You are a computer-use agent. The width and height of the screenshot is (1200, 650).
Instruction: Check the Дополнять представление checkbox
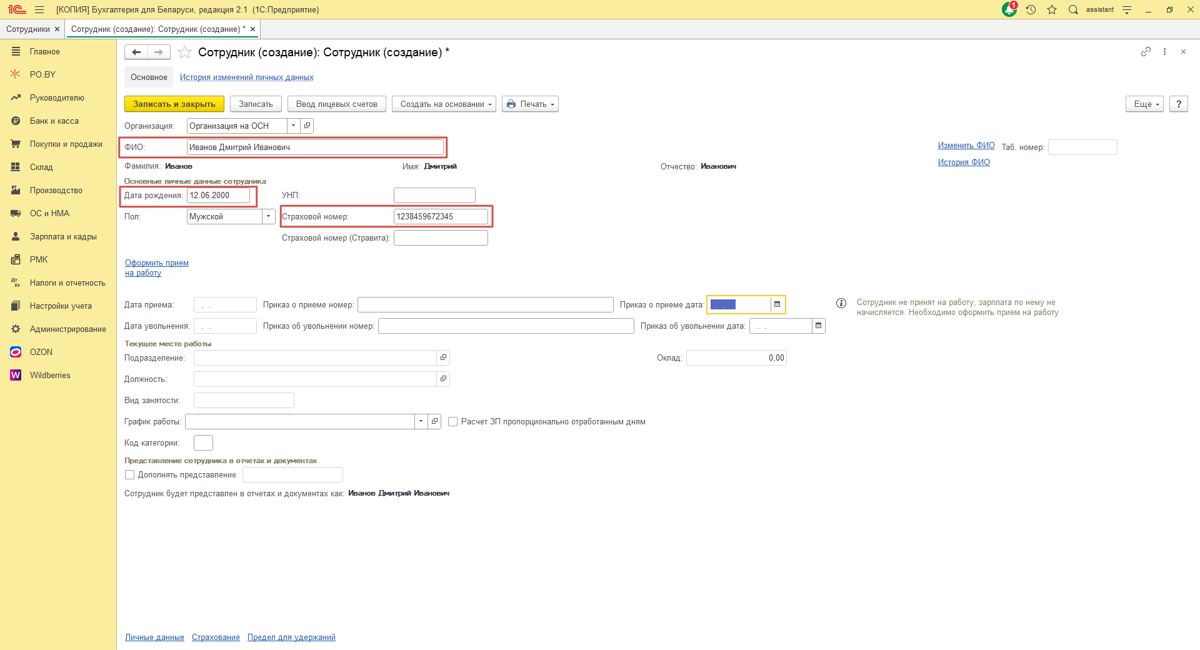point(130,475)
